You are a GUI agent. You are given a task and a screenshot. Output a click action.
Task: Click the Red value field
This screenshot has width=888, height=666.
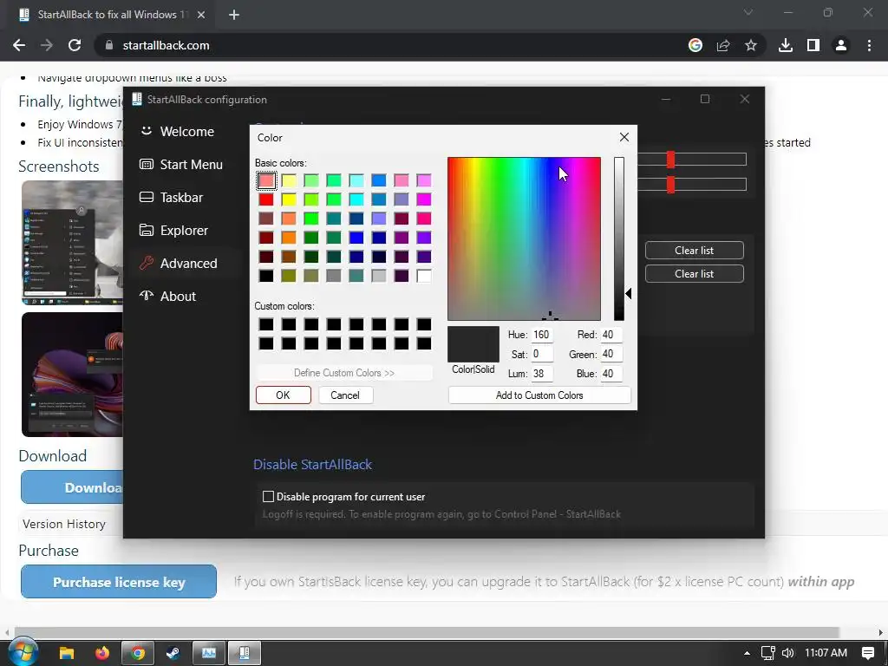611,335
